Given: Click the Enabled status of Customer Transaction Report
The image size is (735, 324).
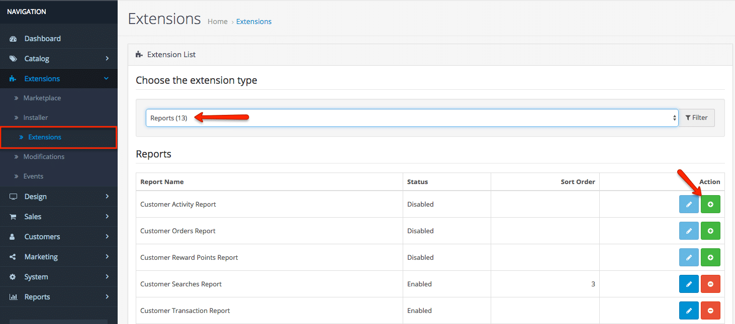Looking at the screenshot, I should click(x=419, y=310).
